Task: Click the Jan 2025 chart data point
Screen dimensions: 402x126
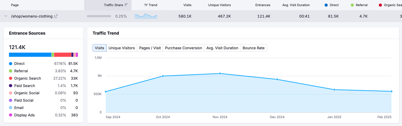Action: (334, 90)
